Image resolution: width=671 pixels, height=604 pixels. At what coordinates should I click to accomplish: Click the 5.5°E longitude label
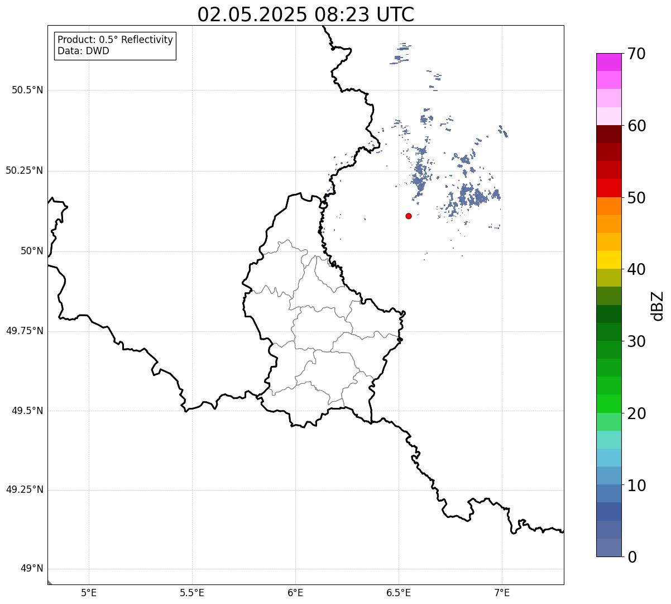coord(192,592)
